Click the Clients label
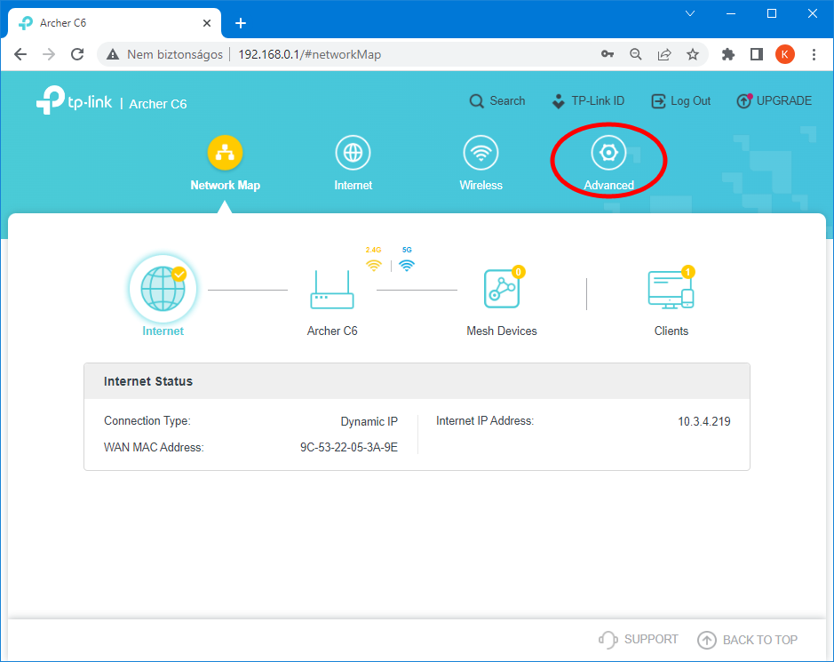The width and height of the screenshot is (834, 662). coord(671,331)
